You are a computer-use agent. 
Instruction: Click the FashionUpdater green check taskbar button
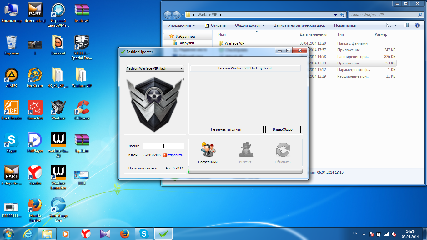coord(163,233)
